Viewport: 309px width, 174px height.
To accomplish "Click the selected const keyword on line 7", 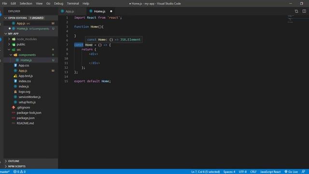I will (79, 45).
